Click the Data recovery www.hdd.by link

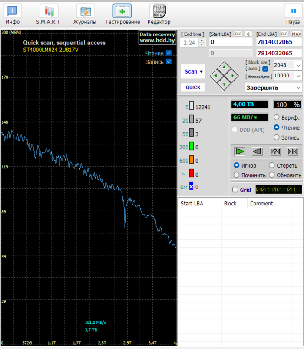coord(157,37)
